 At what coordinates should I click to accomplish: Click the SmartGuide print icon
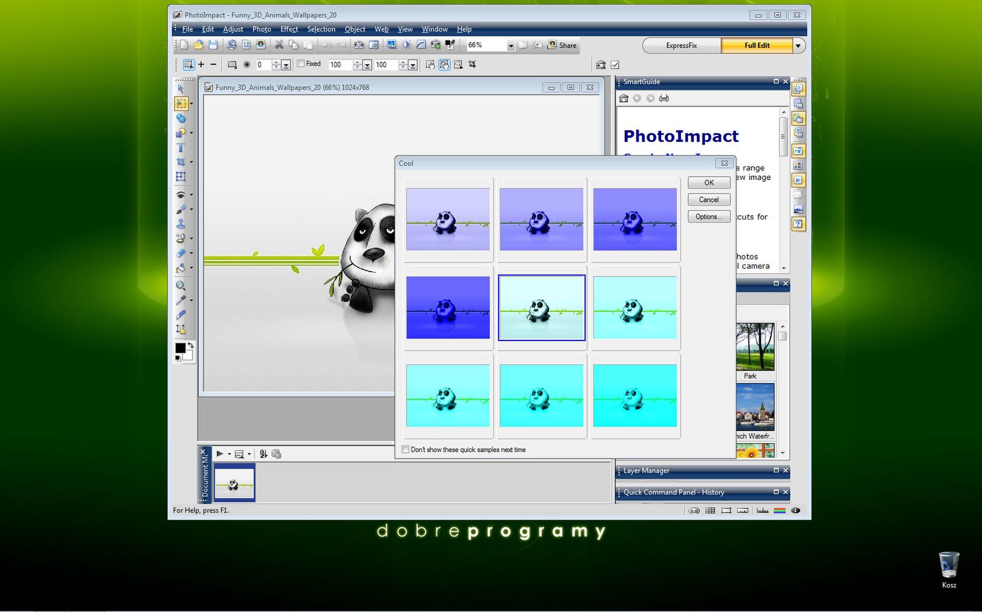[x=664, y=98]
